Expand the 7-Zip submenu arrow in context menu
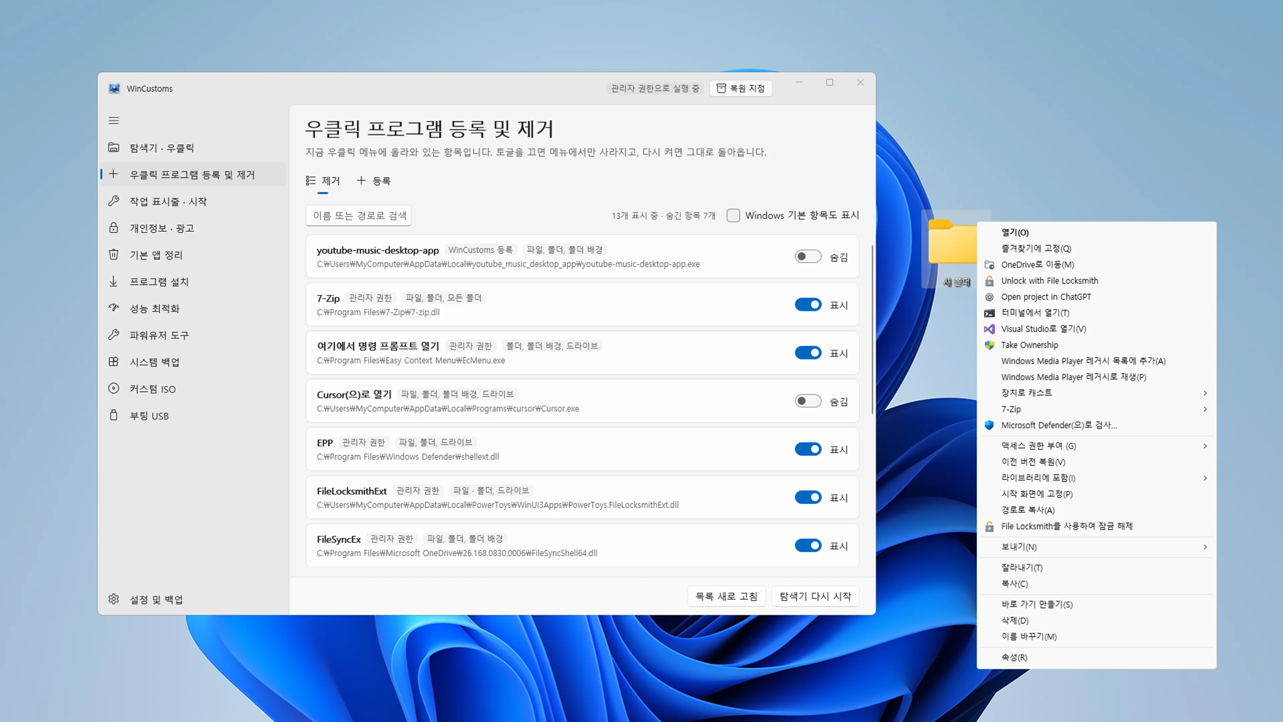Screen dimensions: 1283x722 pyautogui.click(x=1205, y=409)
